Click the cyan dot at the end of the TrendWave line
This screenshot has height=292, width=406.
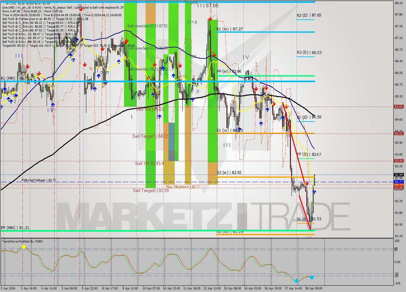[312, 277]
